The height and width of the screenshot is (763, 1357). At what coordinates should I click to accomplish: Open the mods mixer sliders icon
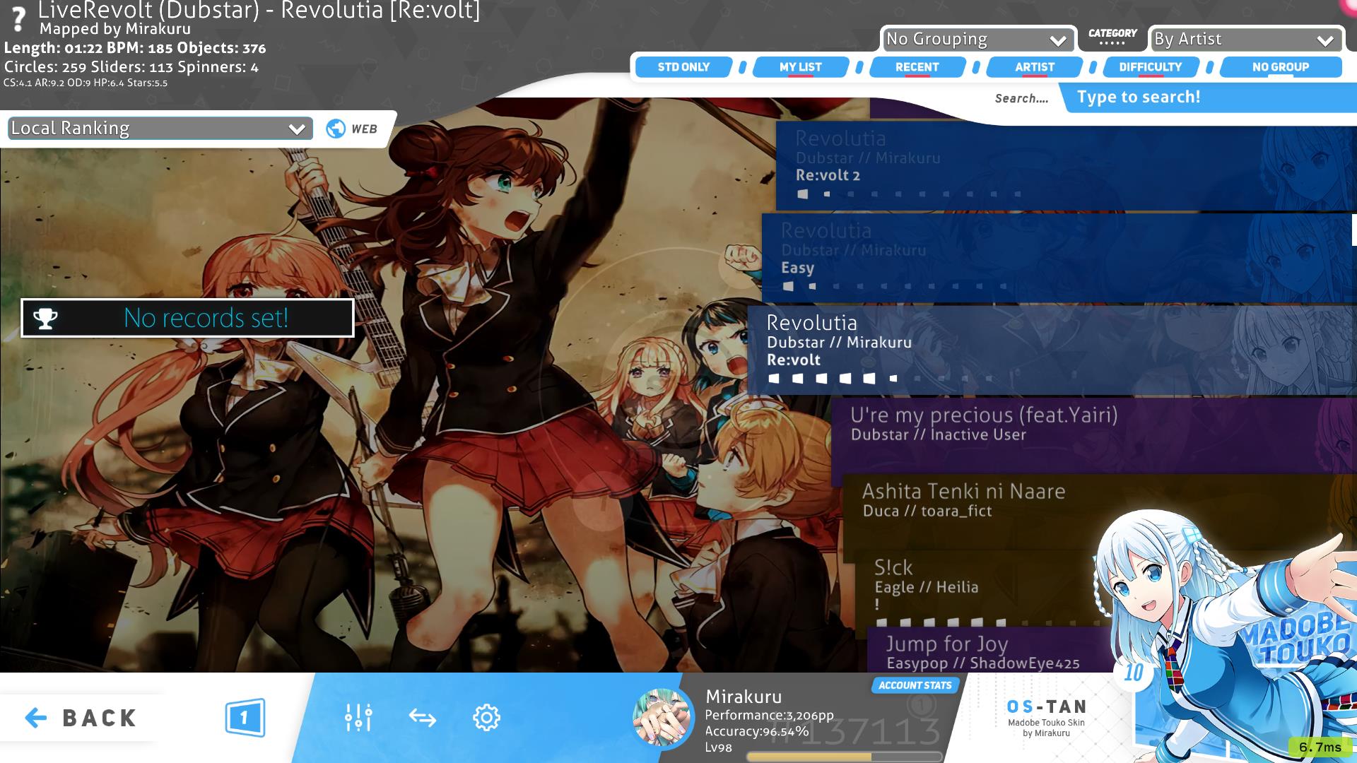coord(358,718)
